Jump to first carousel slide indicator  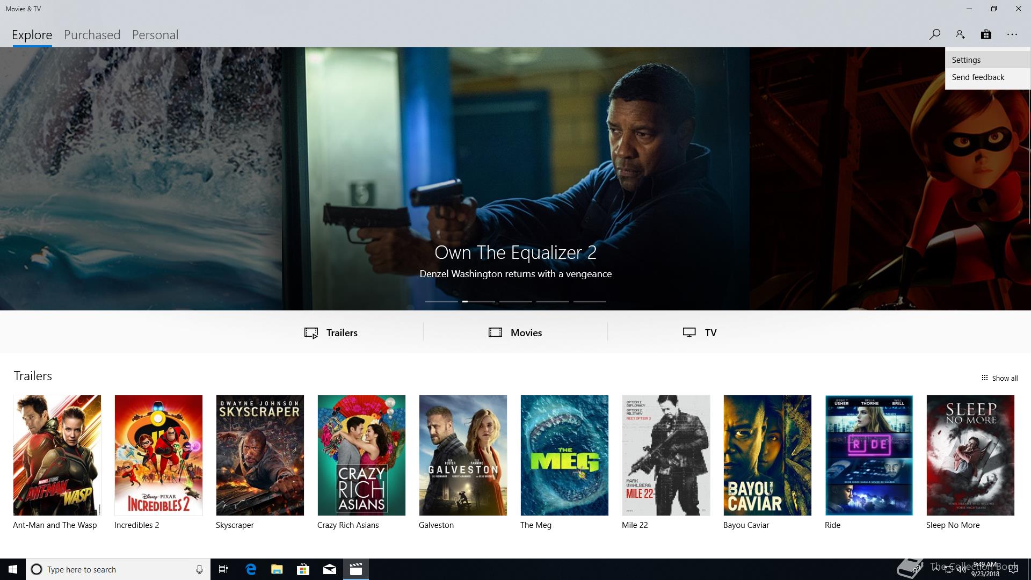click(441, 301)
